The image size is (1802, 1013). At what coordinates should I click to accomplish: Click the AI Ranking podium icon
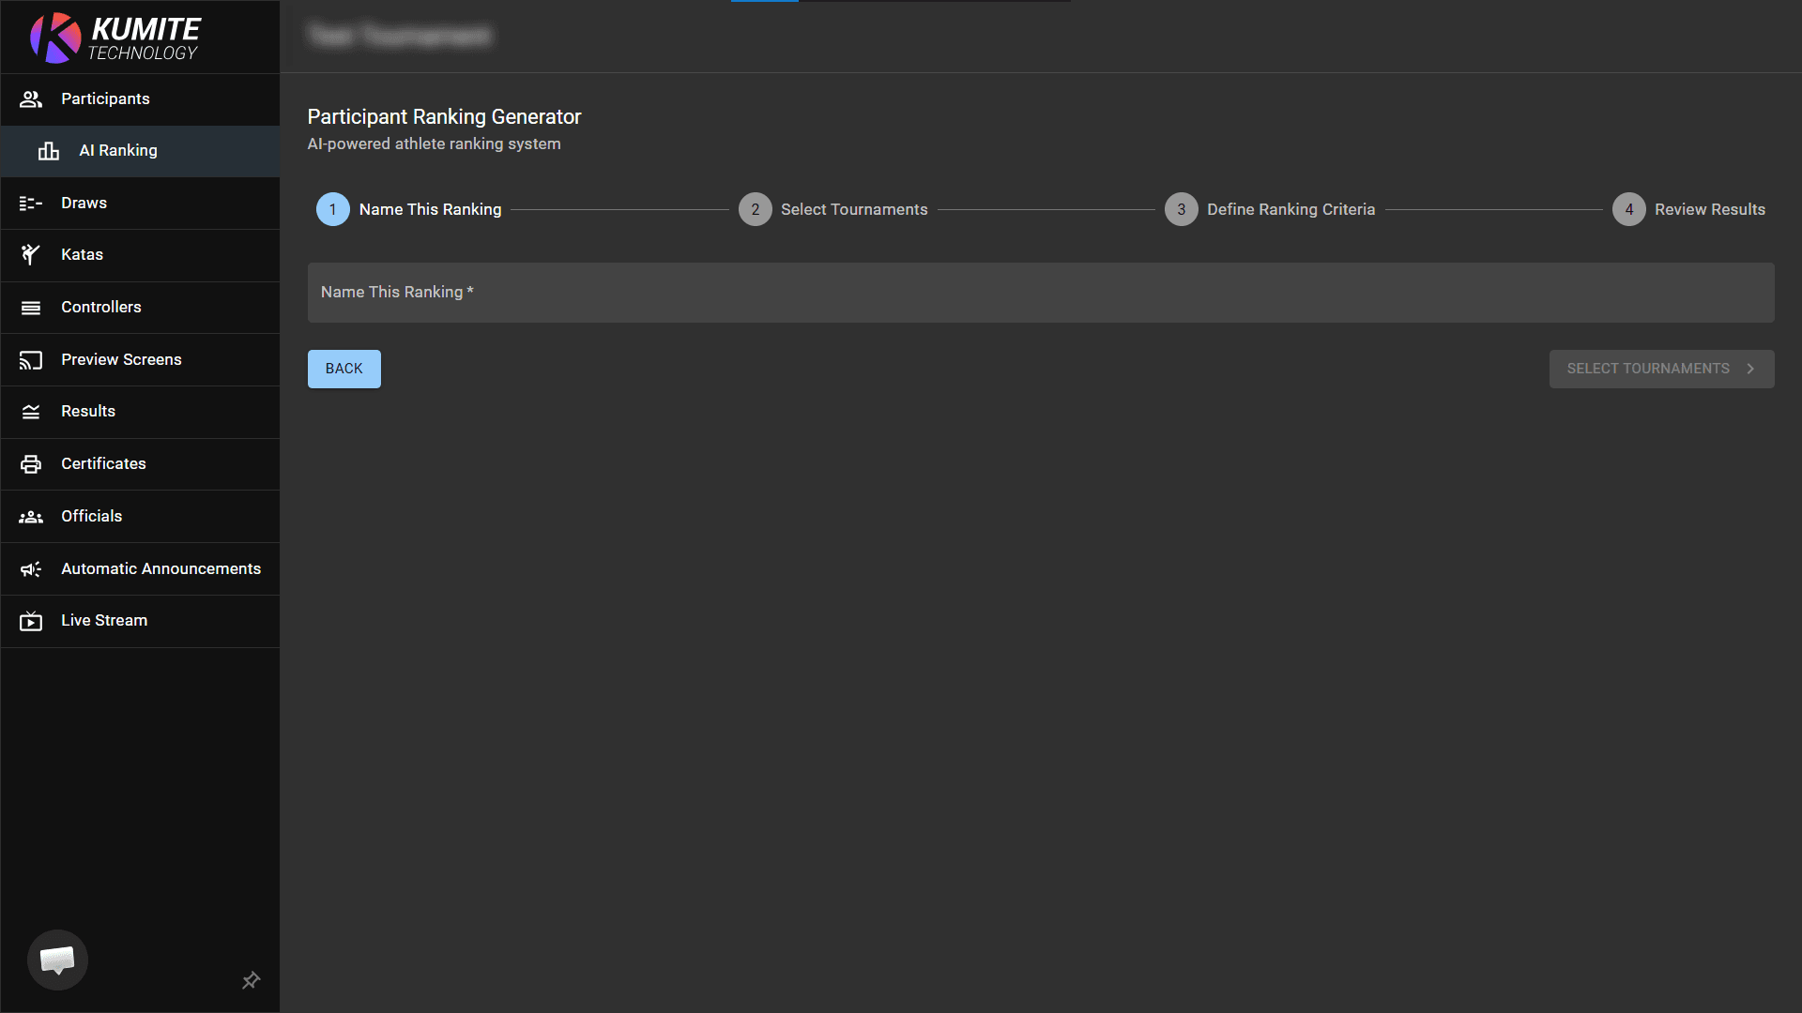coord(49,151)
